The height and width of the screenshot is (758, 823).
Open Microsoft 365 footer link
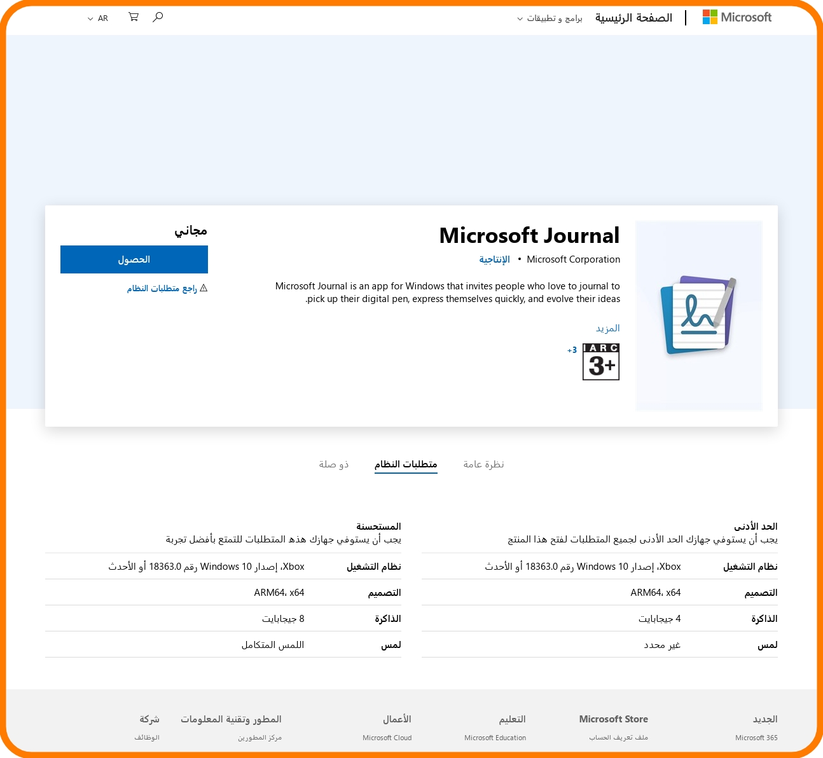[x=756, y=738]
